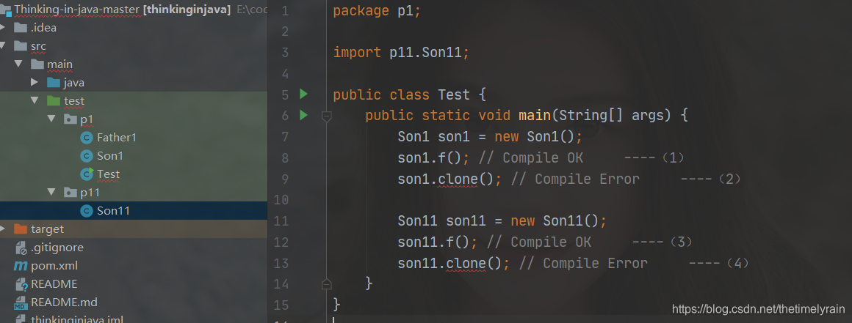Select pom.xml in the project tree
This screenshot has height=323, width=852.
click(54, 266)
